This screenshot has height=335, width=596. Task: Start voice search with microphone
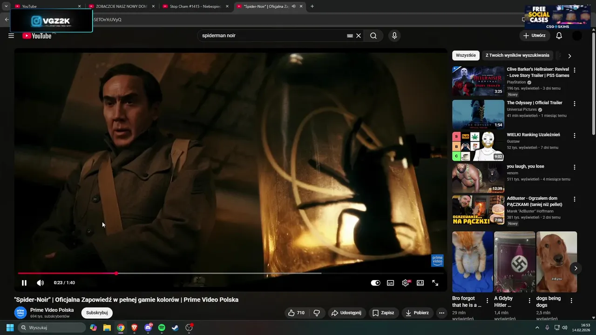394,36
